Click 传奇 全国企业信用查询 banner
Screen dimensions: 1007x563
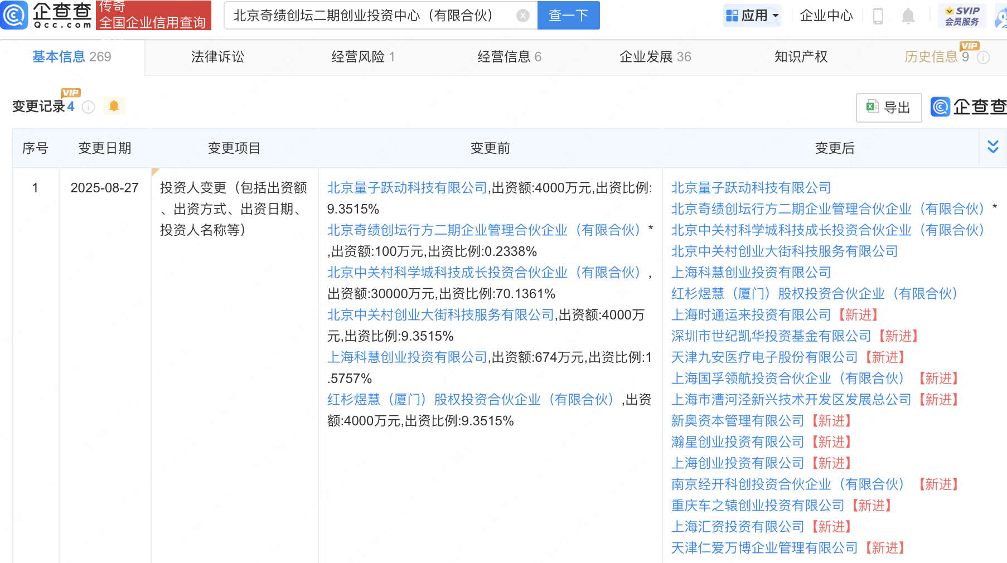coord(153,15)
